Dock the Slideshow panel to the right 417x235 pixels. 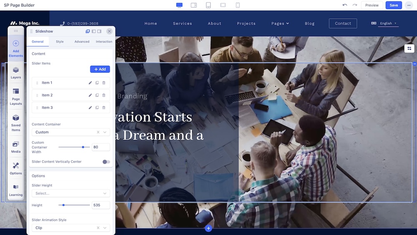point(100,31)
